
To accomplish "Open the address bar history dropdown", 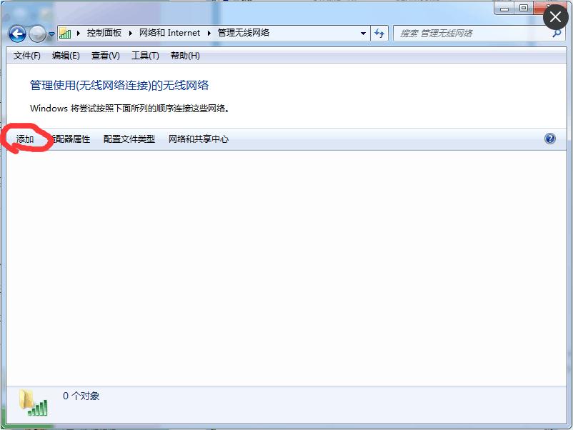I will [x=363, y=33].
